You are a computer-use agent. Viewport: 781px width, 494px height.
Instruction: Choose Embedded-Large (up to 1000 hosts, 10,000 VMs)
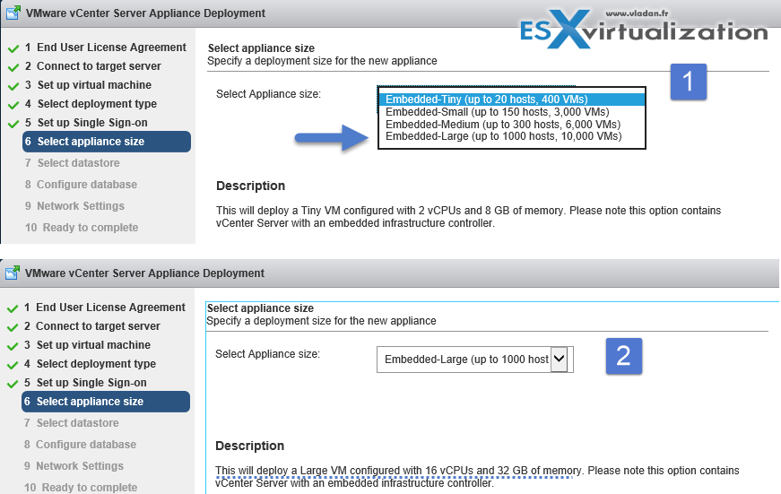(x=504, y=136)
